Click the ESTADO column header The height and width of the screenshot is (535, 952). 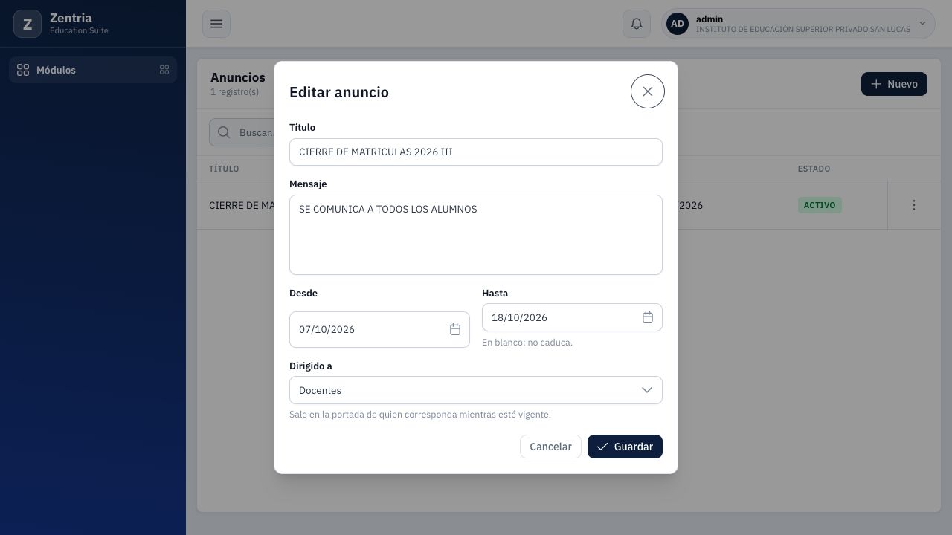(814, 169)
